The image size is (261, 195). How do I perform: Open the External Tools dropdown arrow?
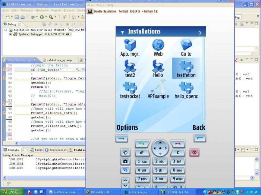coord(55,17)
